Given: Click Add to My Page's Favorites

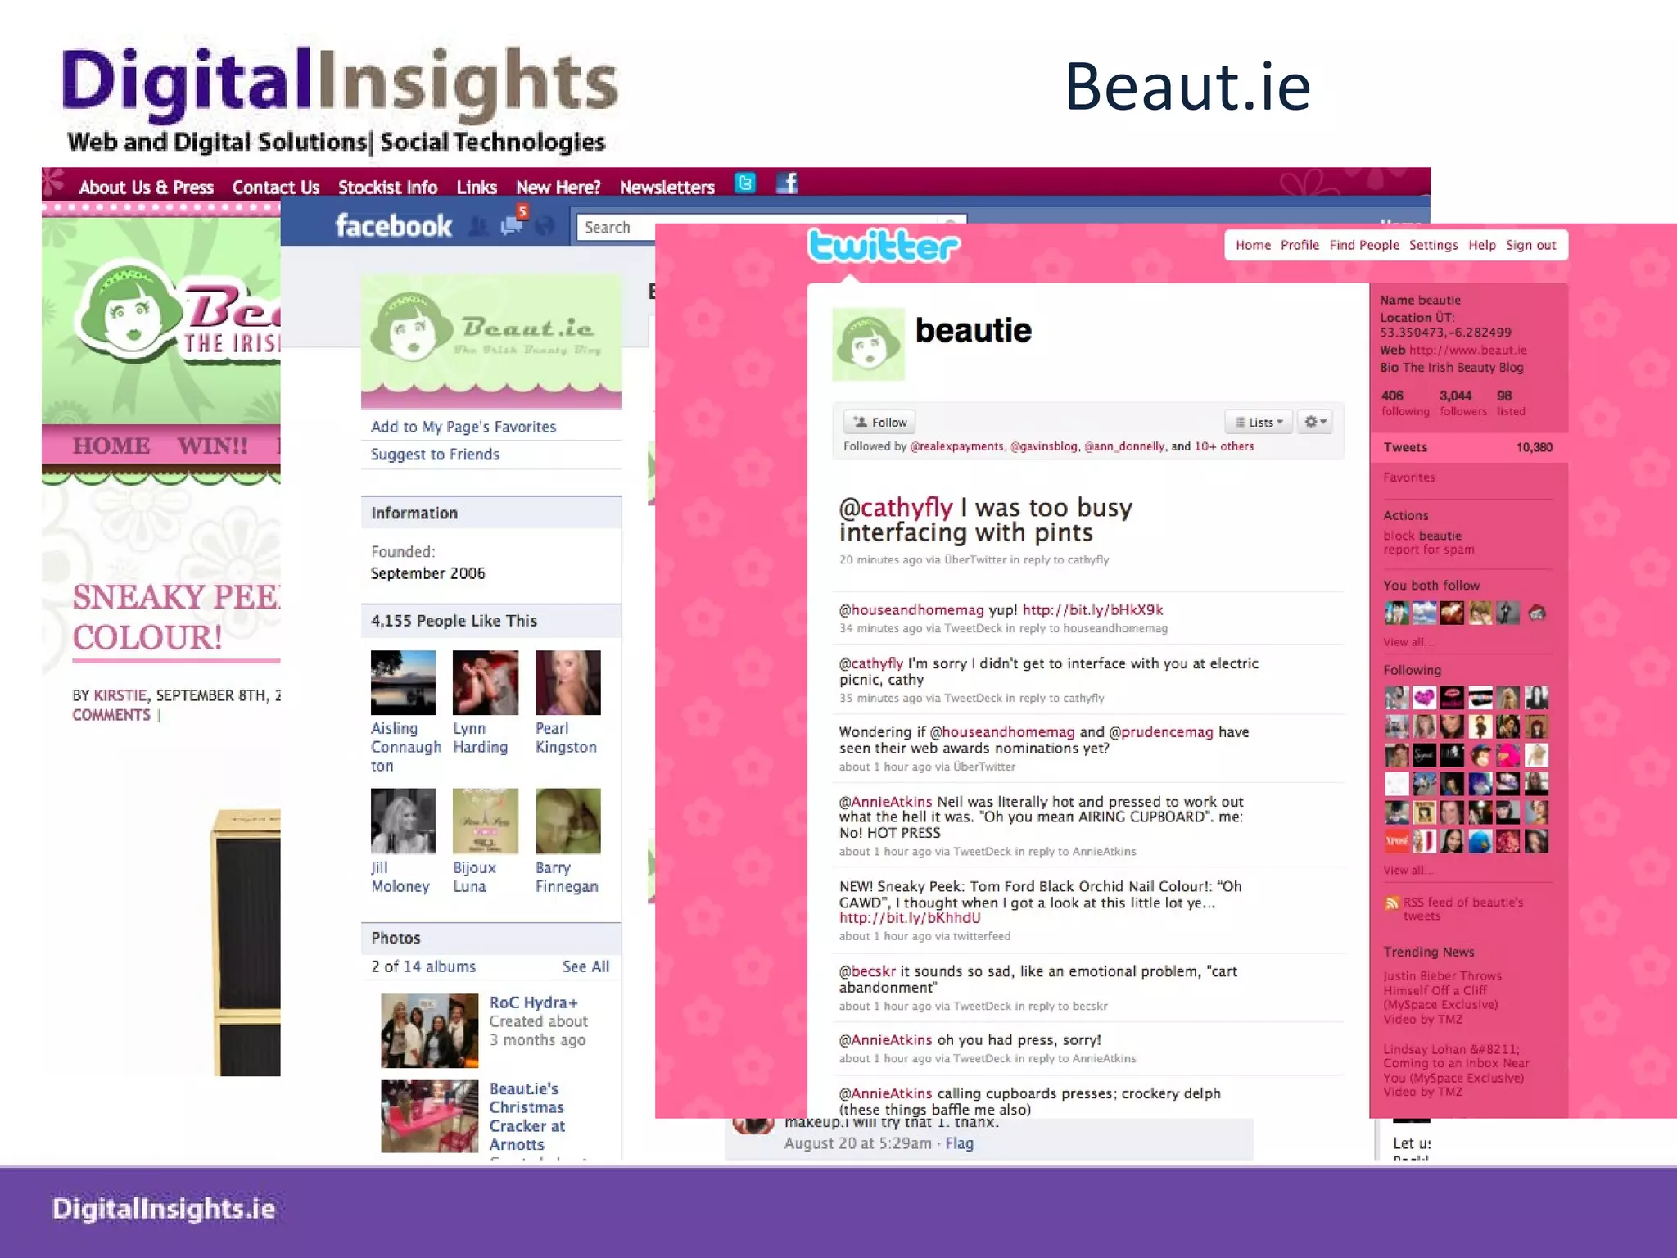Looking at the screenshot, I should 463,427.
